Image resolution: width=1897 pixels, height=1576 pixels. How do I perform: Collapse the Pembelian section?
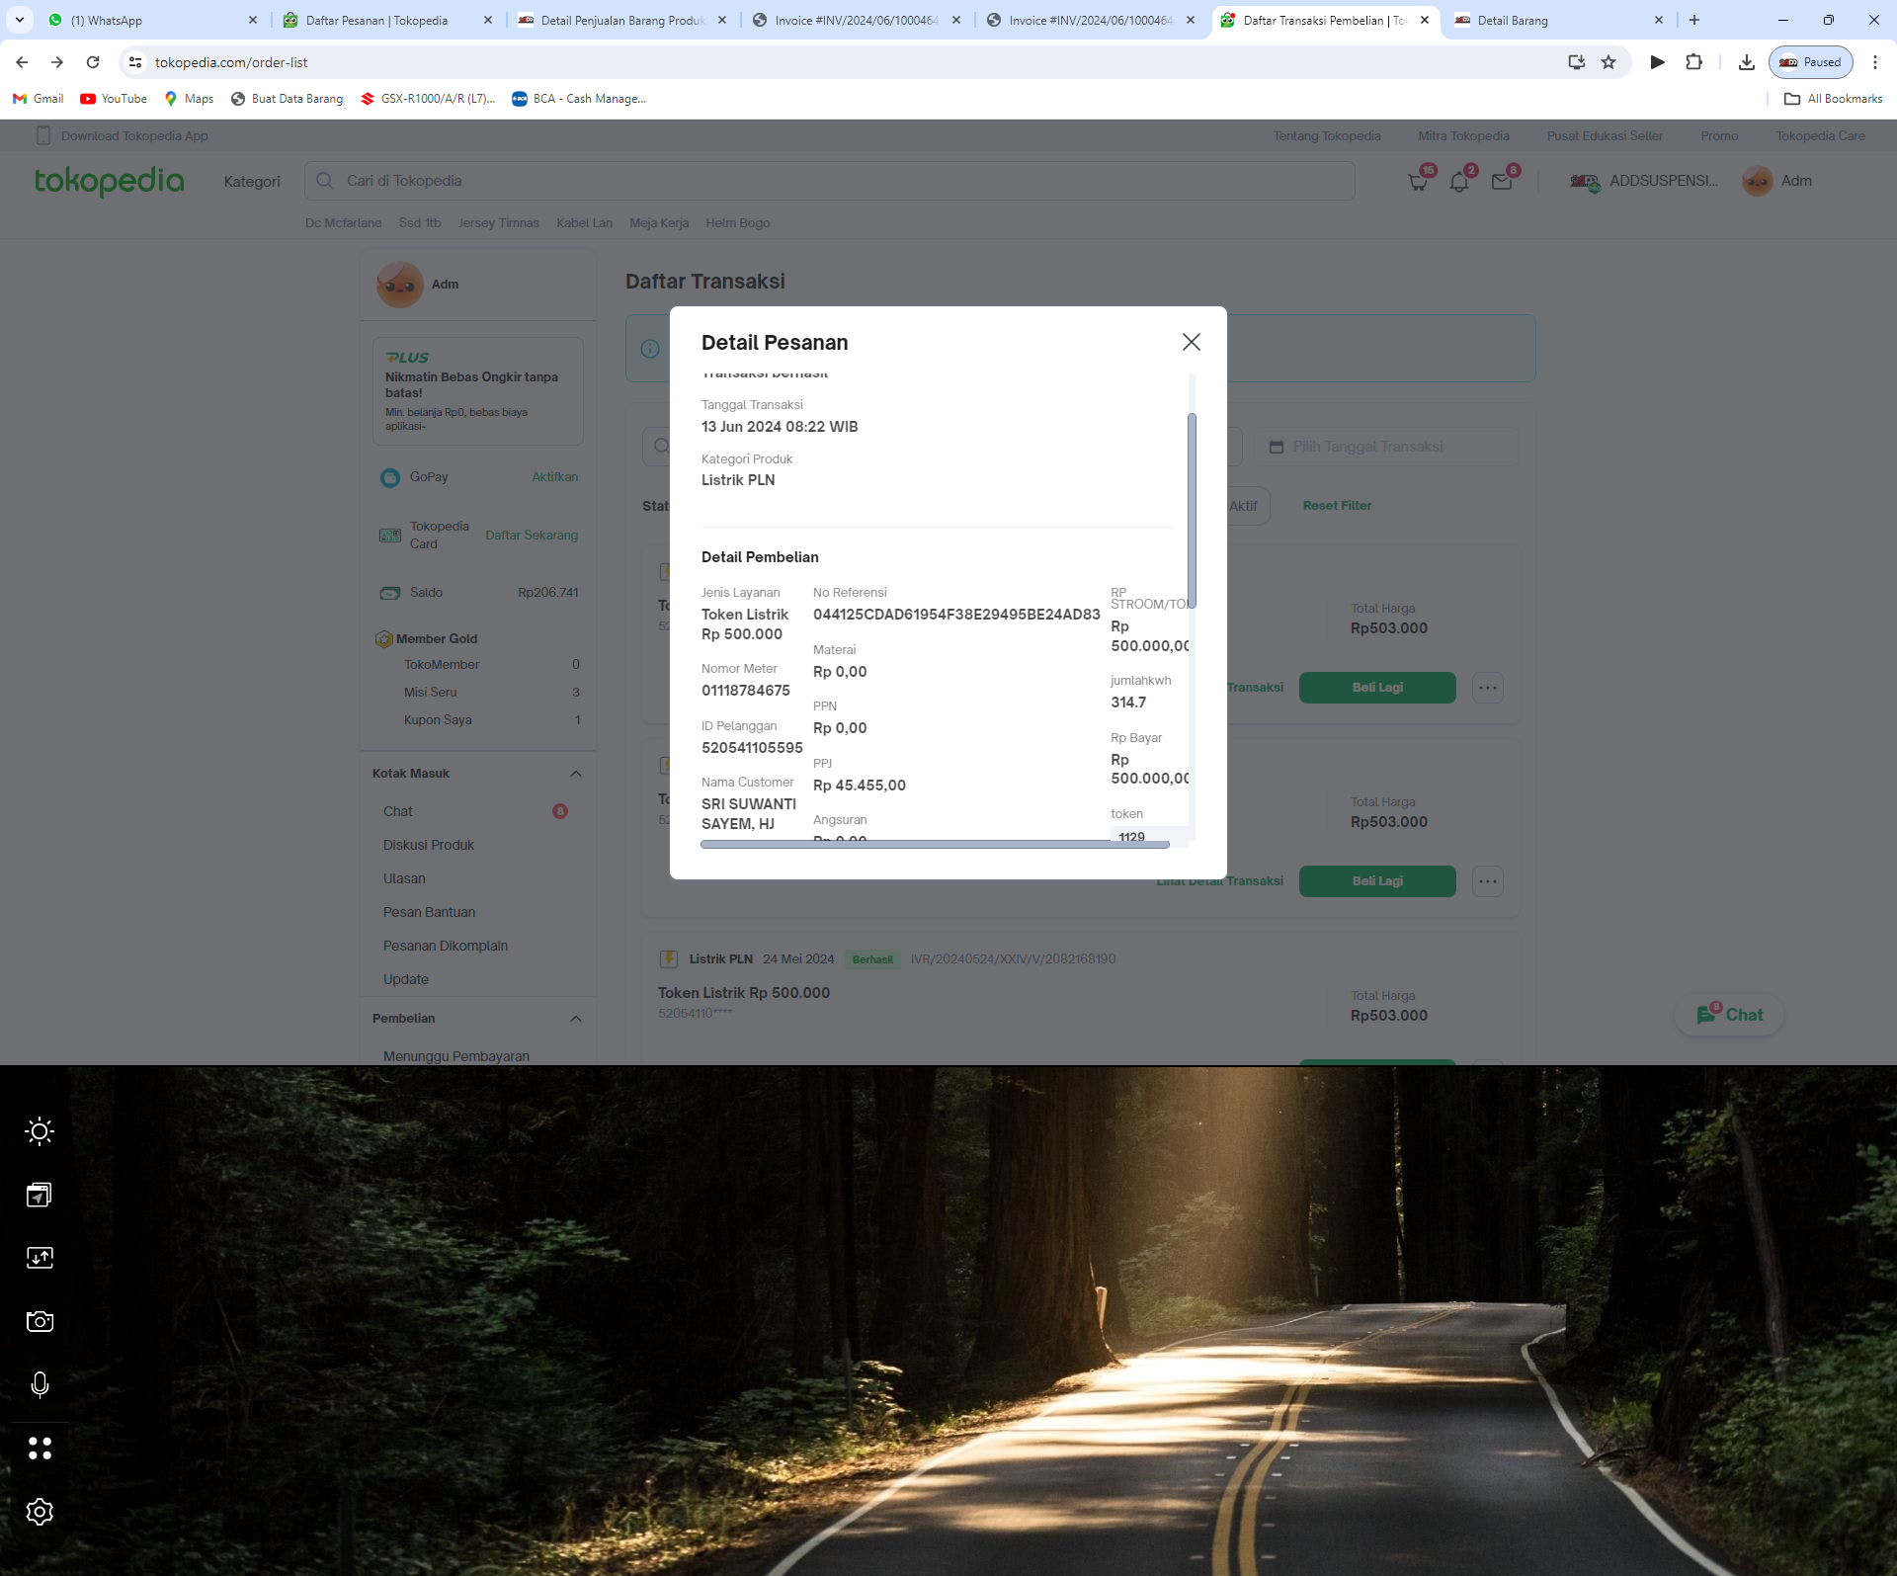pos(576,1019)
